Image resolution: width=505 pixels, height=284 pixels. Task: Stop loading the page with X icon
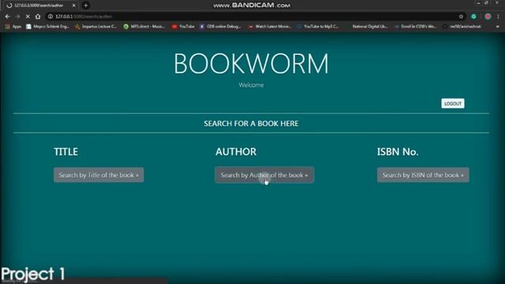pos(28,17)
